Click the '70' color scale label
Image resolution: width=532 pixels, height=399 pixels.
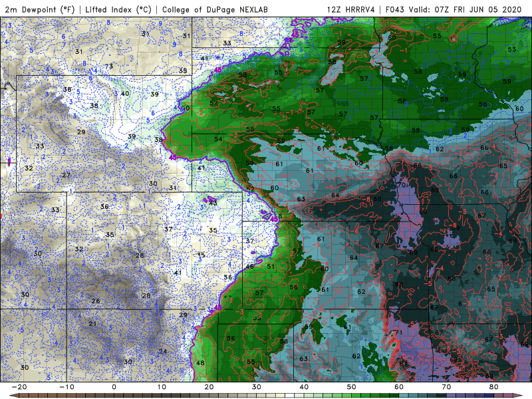446,387
